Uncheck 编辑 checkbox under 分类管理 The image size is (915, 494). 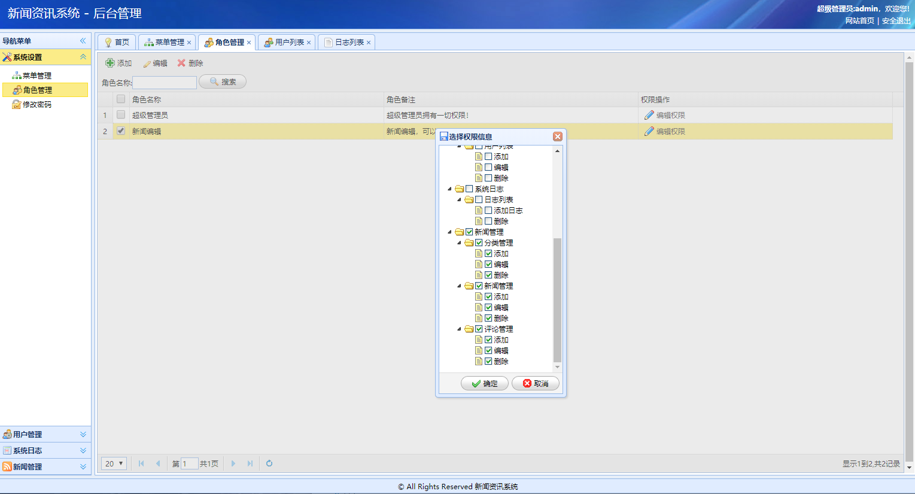click(488, 264)
